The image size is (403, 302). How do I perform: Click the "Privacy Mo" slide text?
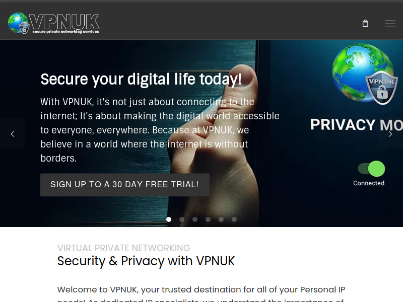357,125
